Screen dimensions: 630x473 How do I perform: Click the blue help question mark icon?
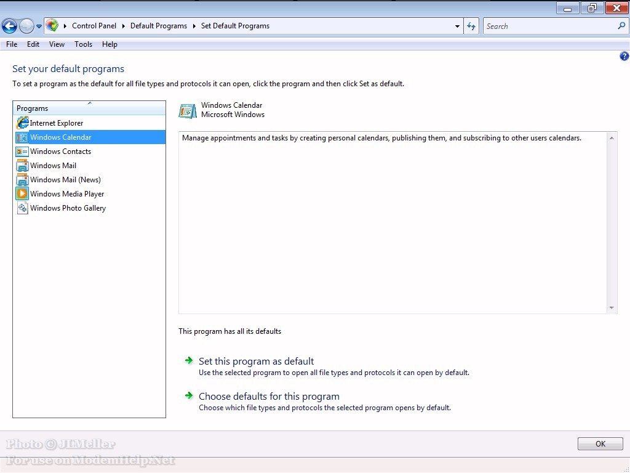click(x=624, y=56)
